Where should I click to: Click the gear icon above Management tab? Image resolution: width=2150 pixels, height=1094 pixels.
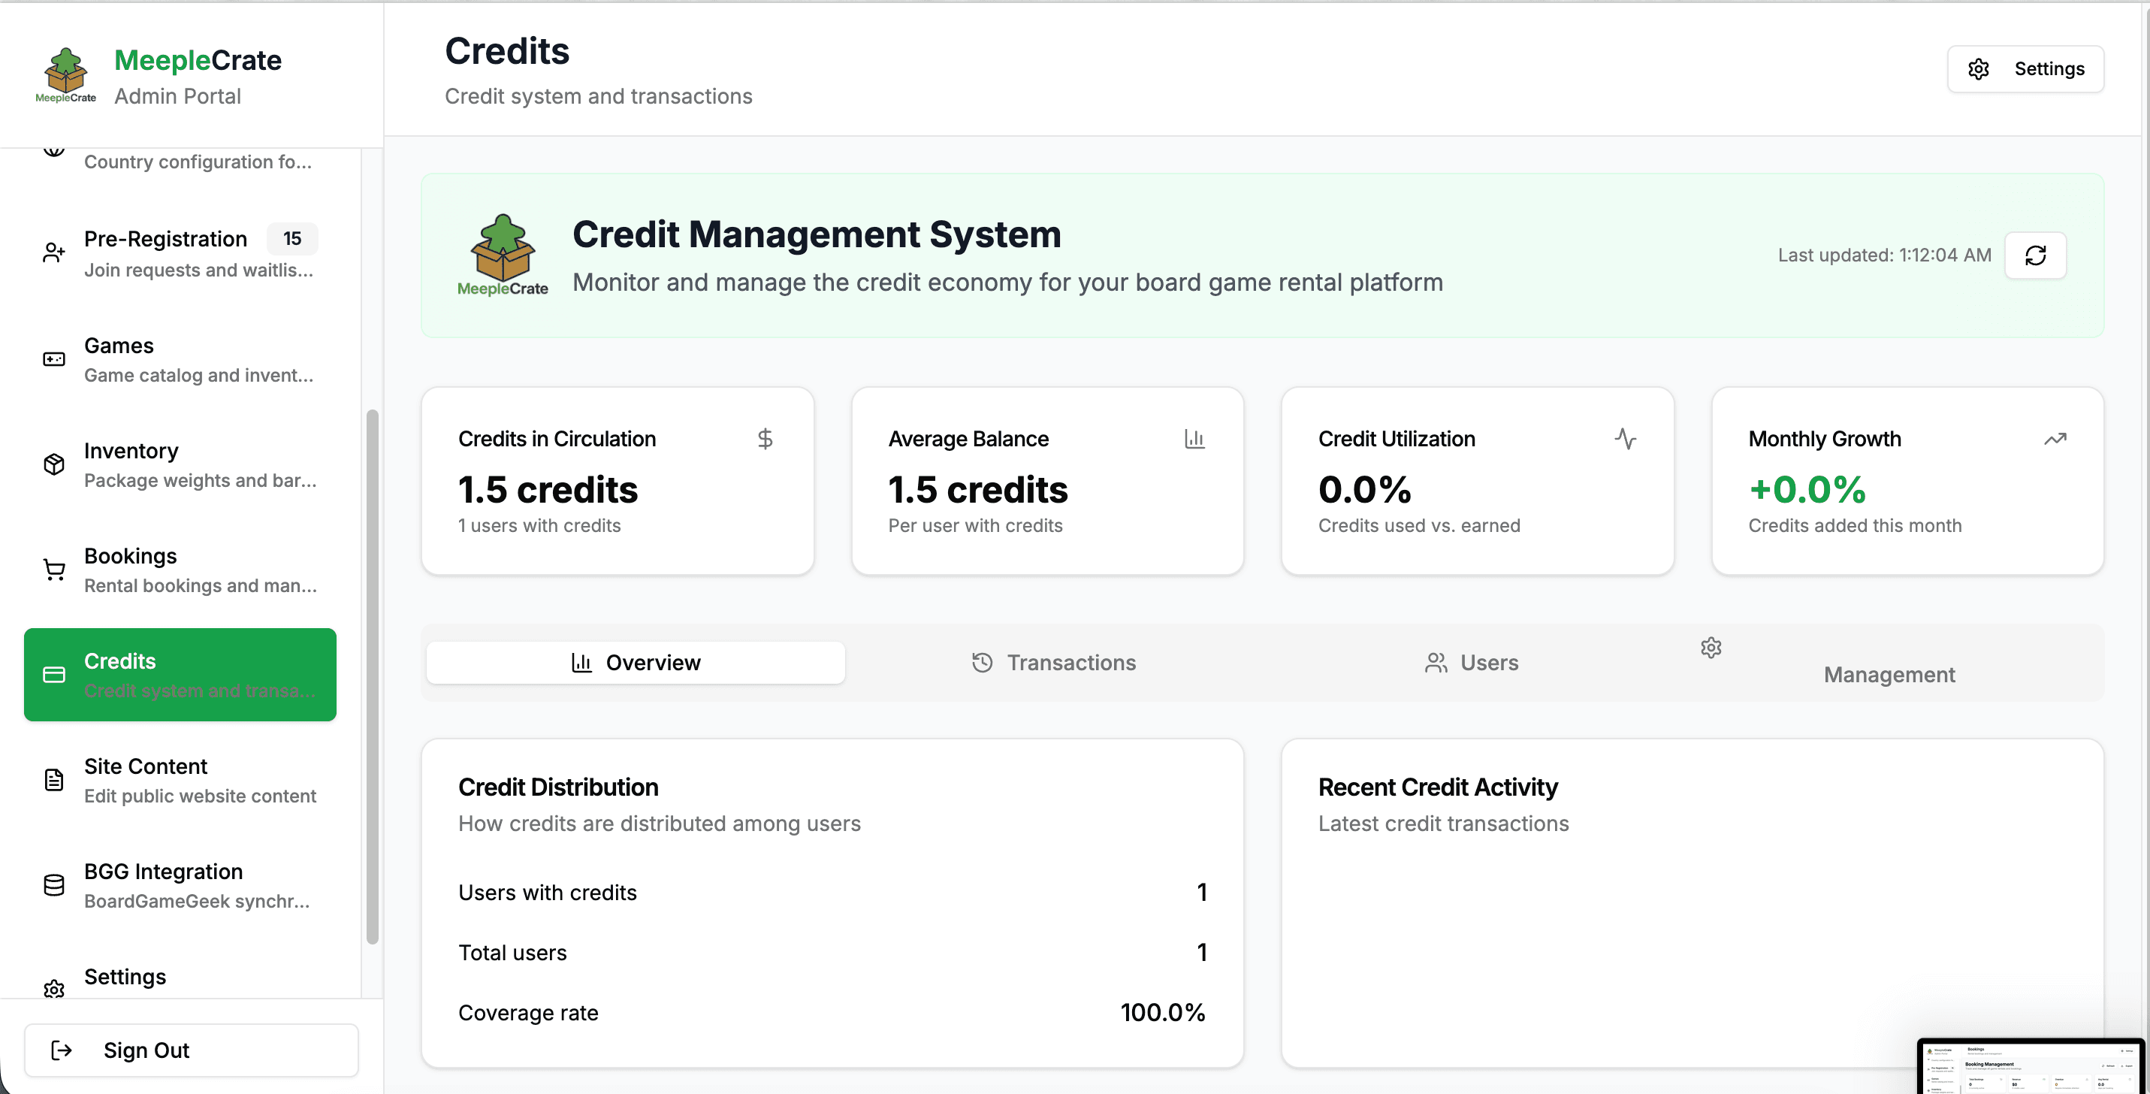(x=1711, y=648)
